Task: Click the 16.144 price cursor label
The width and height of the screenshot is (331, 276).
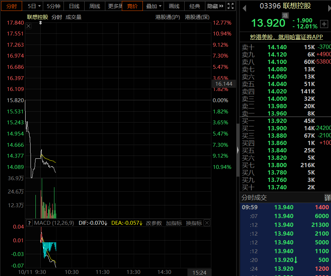Action: coord(224,84)
